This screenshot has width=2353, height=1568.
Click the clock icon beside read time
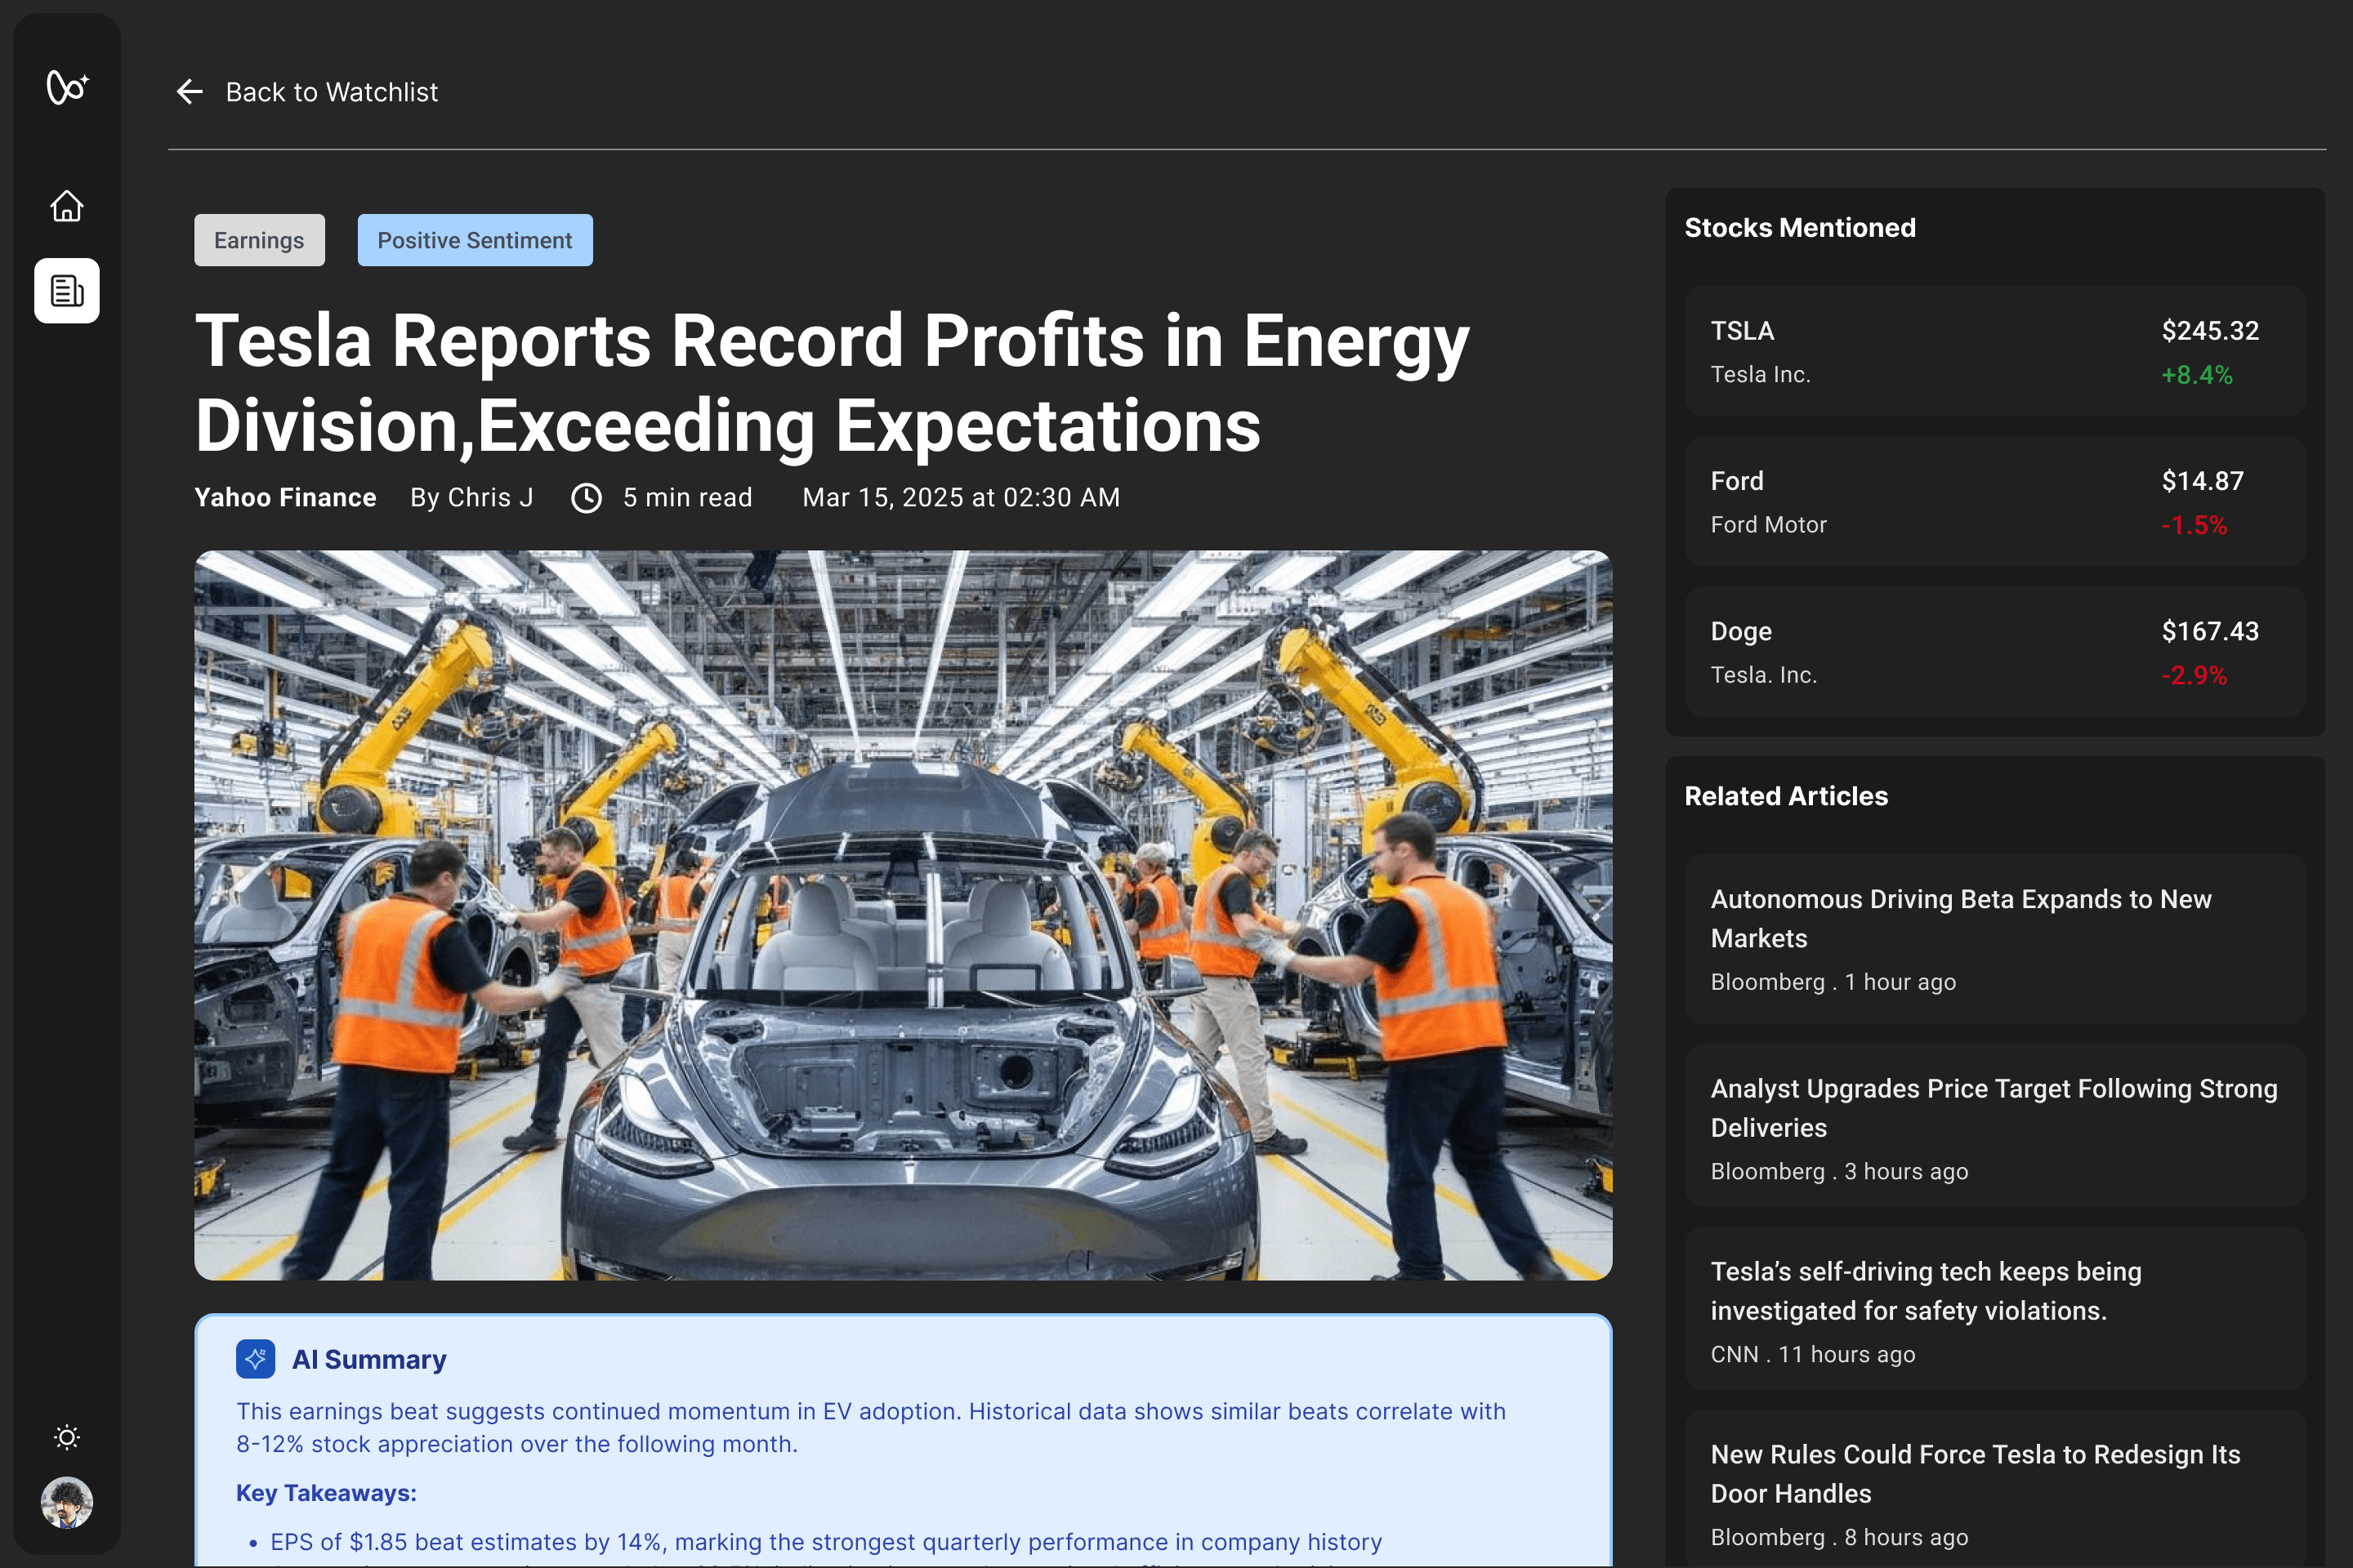pos(587,498)
